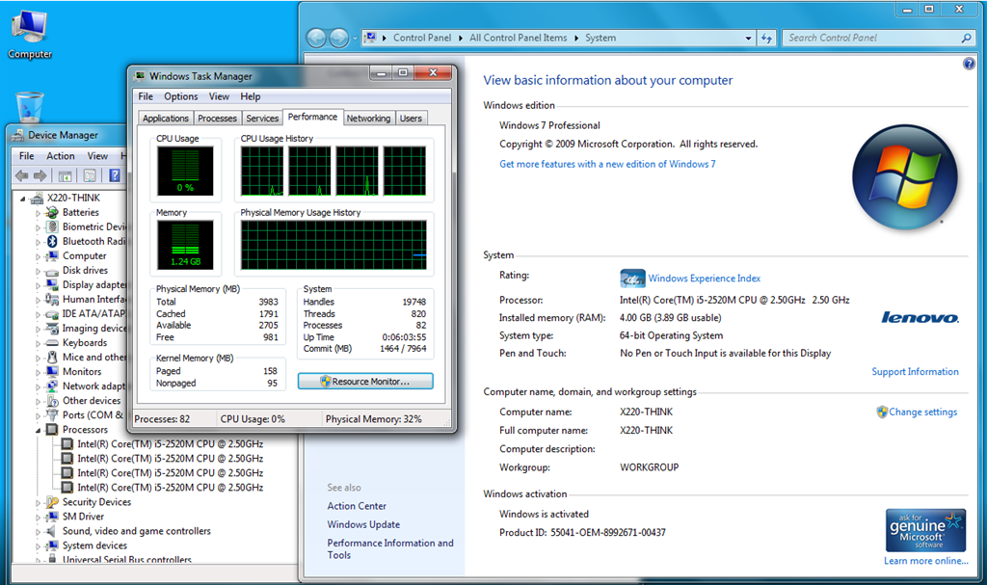This screenshot has width=987, height=585.
Task: Collapse the X220-THINK root node
Action: (x=23, y=199)
